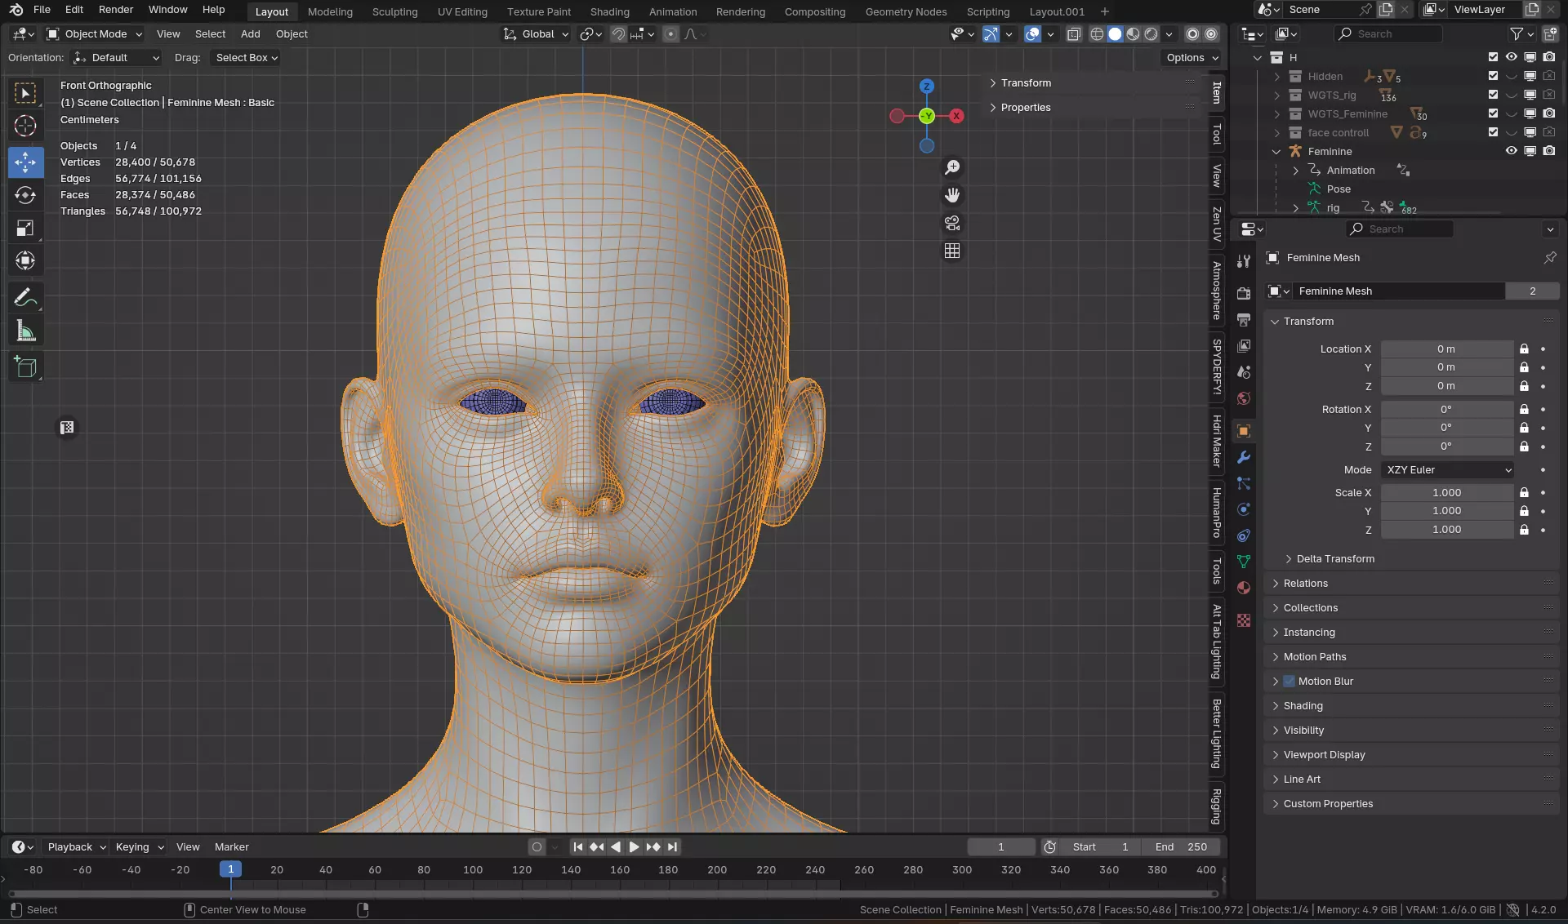Open Modifiers wrench properties tab
Viewport: 1568px width, 924px height.
point(1243,457)
